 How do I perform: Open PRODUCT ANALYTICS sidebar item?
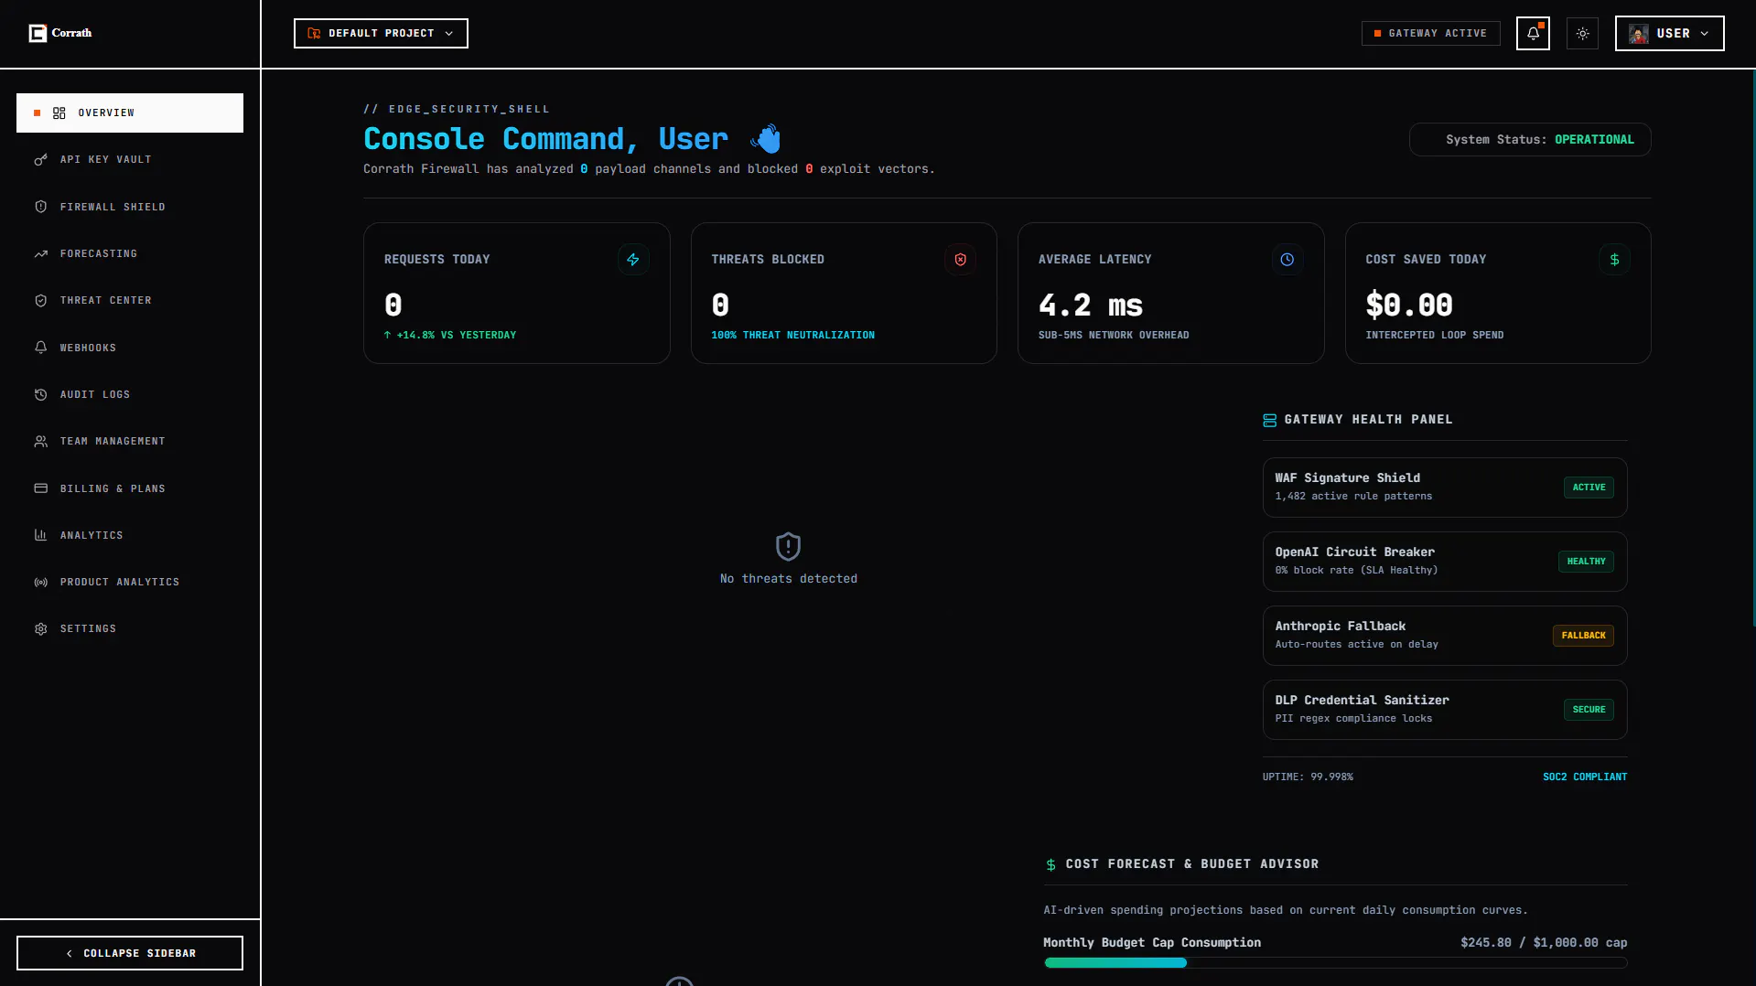point(130,582)
